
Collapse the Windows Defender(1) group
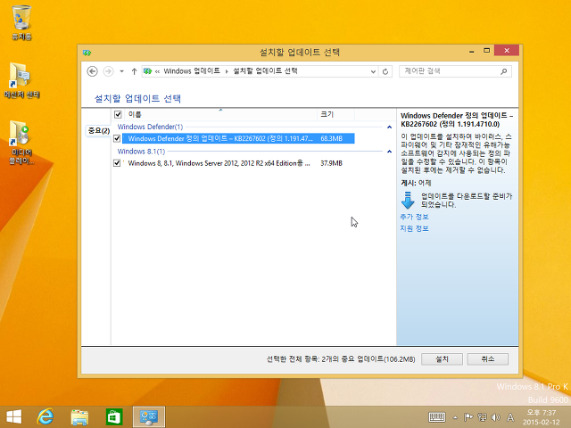tap(389, 127)
